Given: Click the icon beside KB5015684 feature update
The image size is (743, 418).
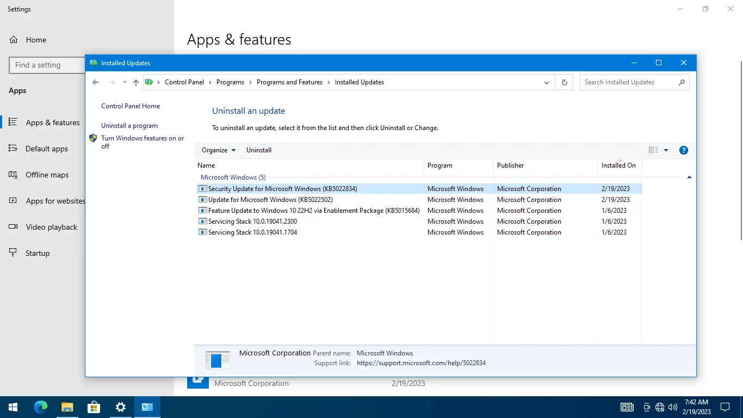Looking at the screenshot, I should [x=203, y=211].
